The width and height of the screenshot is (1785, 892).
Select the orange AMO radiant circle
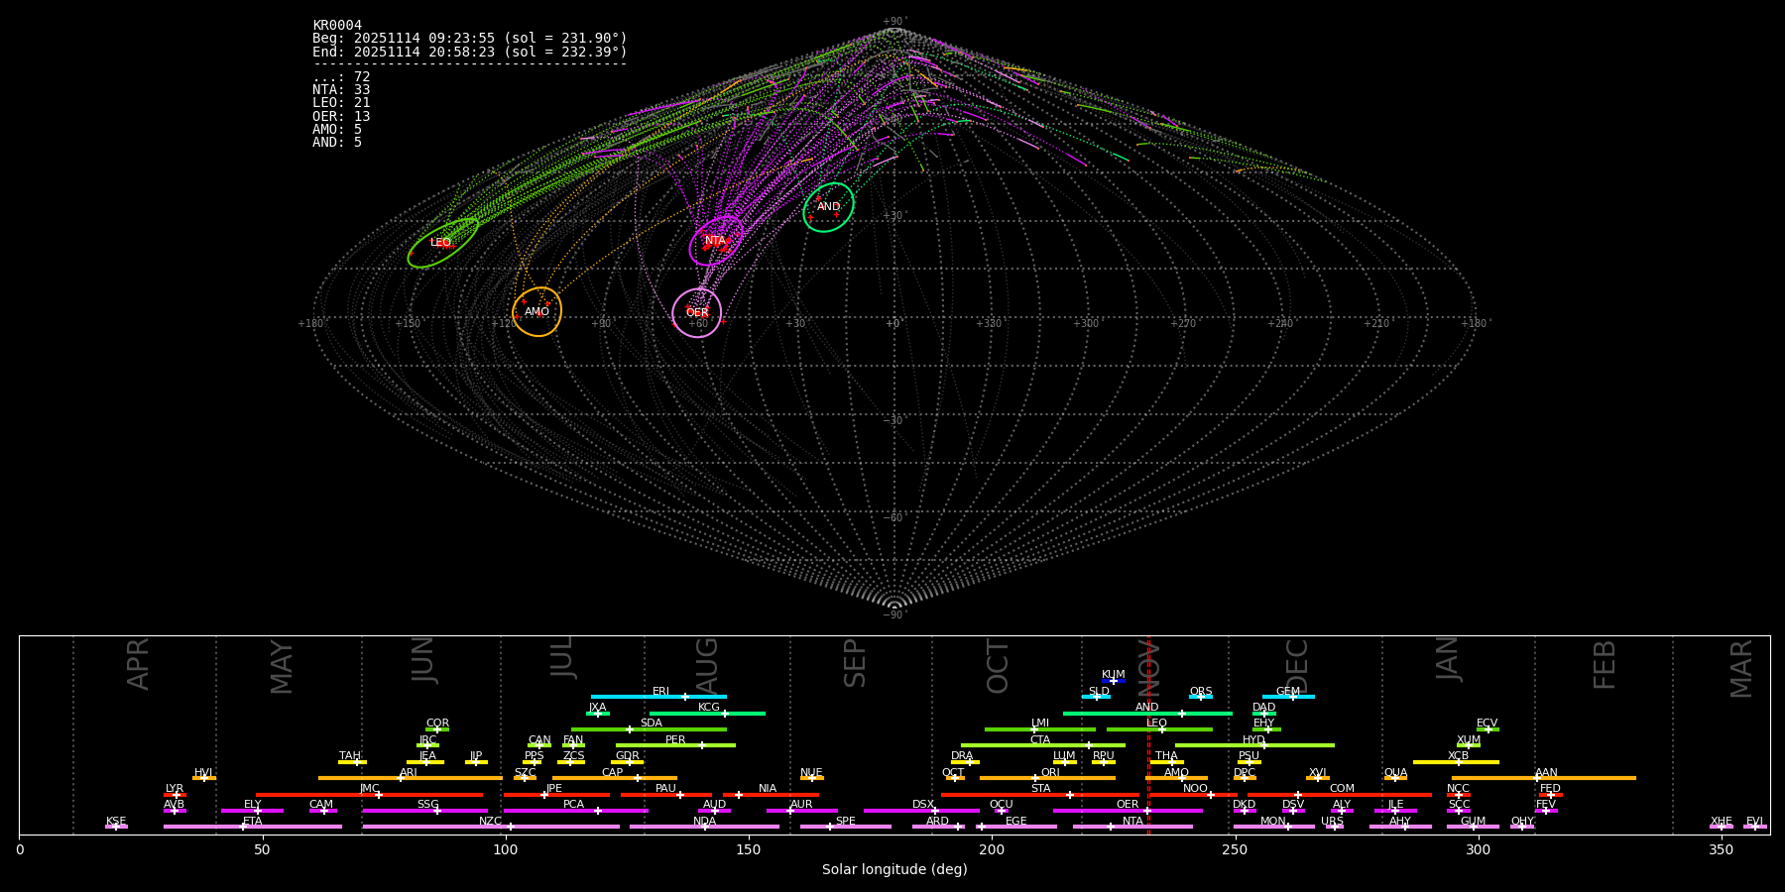pos(537,312)
